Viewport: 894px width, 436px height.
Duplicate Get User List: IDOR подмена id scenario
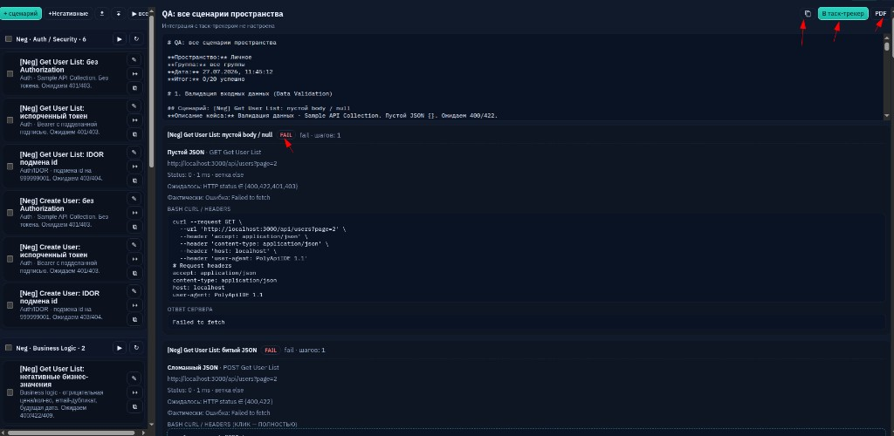tap(134, 181)
